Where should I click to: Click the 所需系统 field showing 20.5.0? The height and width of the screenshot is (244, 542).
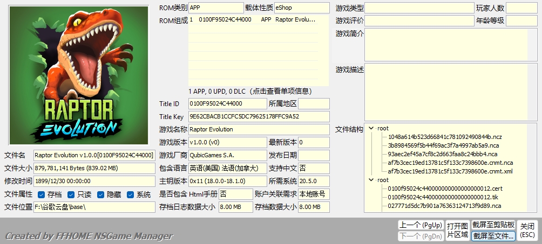point(314,181)
